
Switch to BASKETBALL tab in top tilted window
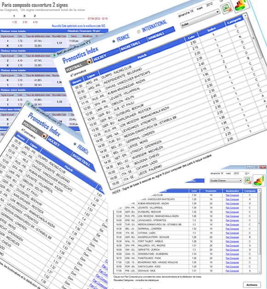[x=134, y=44]
